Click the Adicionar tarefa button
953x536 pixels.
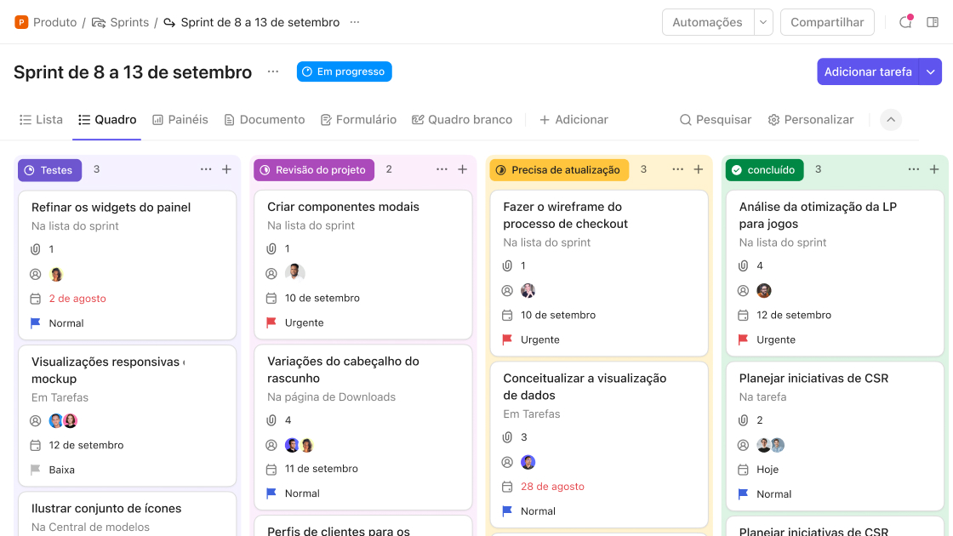coord(868,71)
